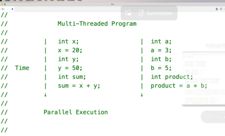Click the line 'b = 5;'

point(161,68)
